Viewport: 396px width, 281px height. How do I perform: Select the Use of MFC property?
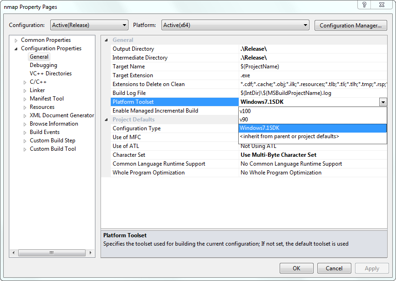[x=175, y=137]
